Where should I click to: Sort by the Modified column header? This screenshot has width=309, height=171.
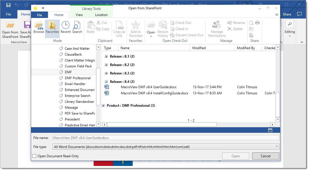pyautogui.click(x=212, y=48)
